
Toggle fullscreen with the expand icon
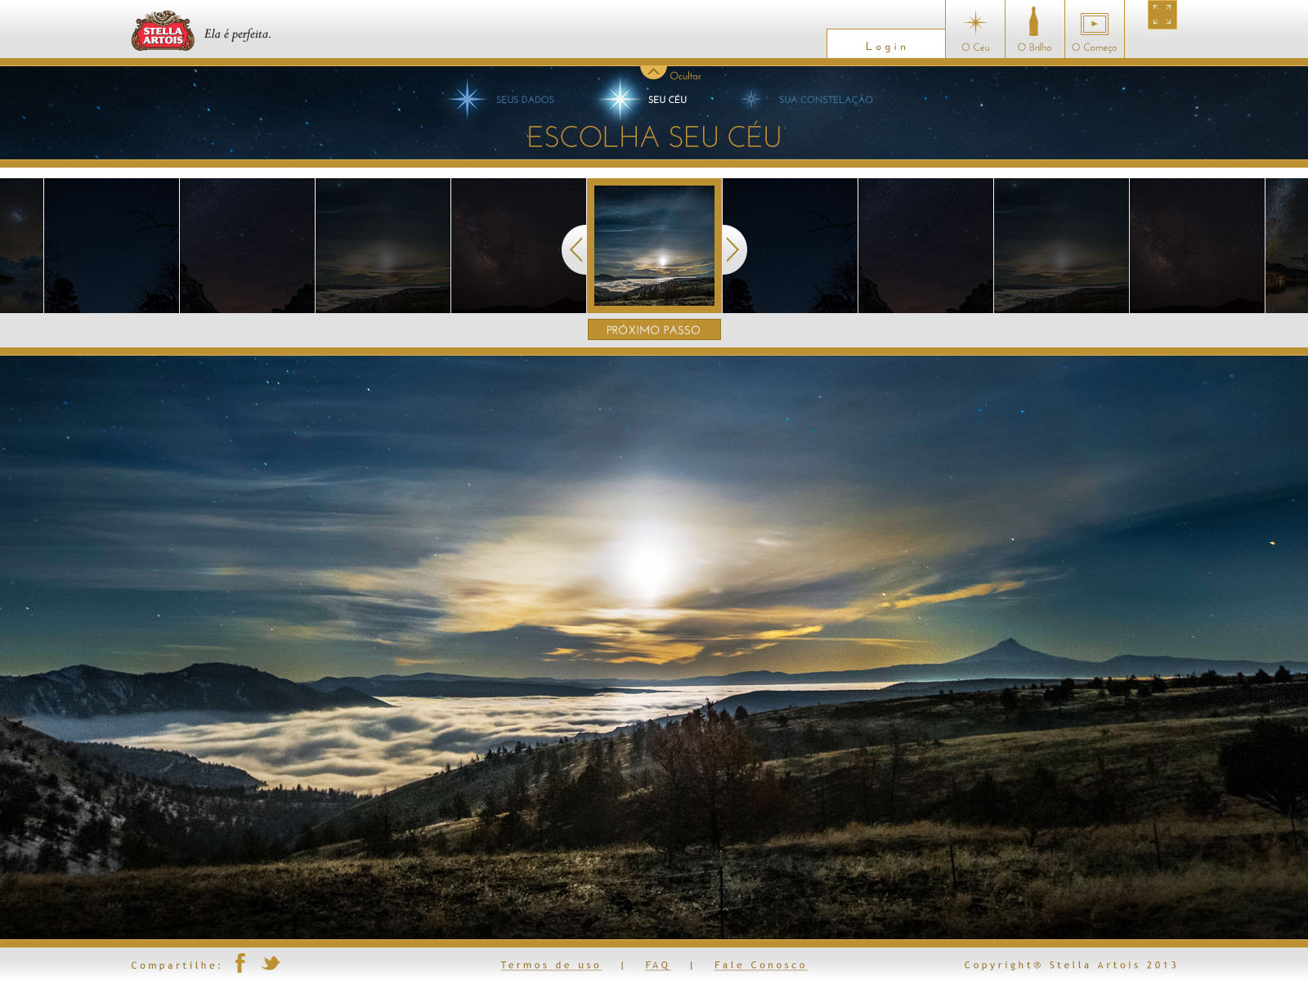(x=1162, y=15)
